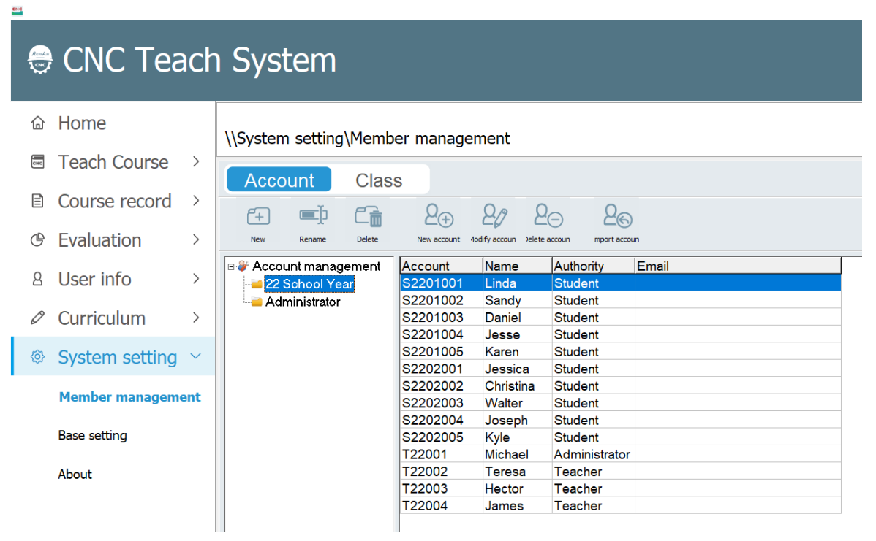Collapse the System setting chevron
The width and height of the screenshot is (876, 541).
195,356
